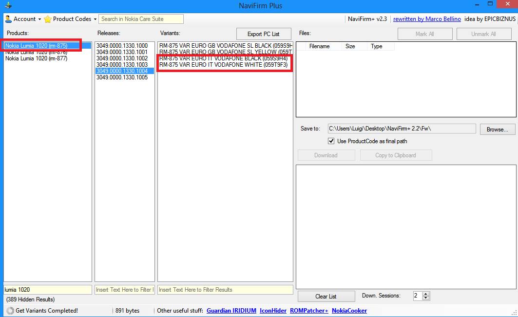Click the Mark All button

click(425, 34)
